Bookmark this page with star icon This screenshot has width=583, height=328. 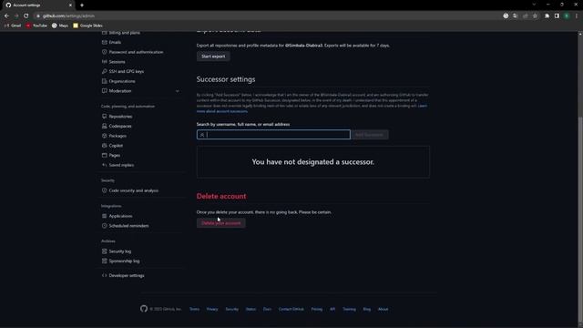click(x=535, y=16)
